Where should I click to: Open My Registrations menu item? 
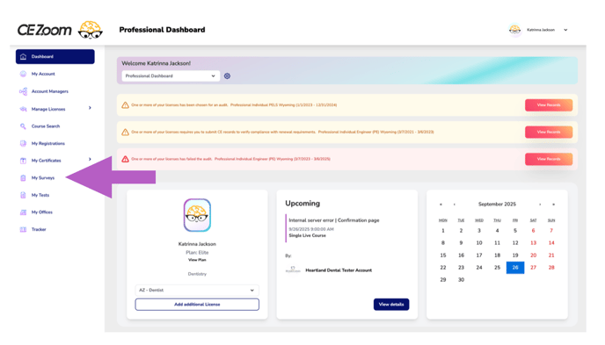(48, 144)
